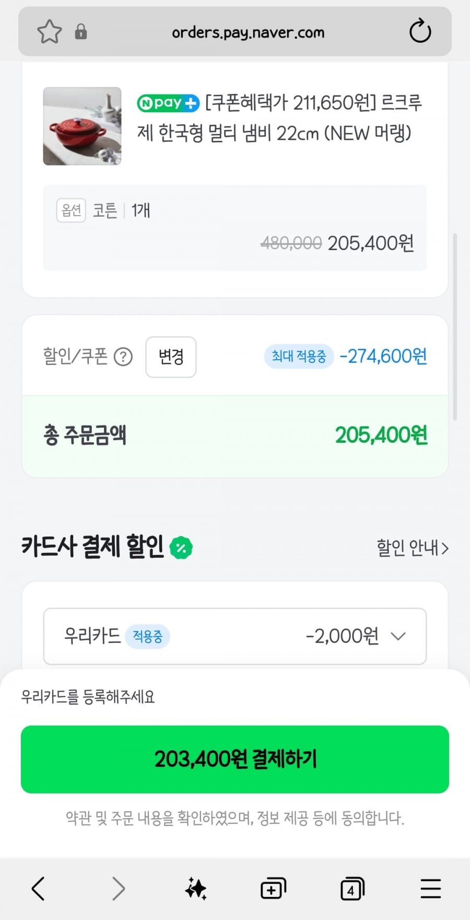
Task: Click the 변경 coupon change button
Action: [171, 357]
